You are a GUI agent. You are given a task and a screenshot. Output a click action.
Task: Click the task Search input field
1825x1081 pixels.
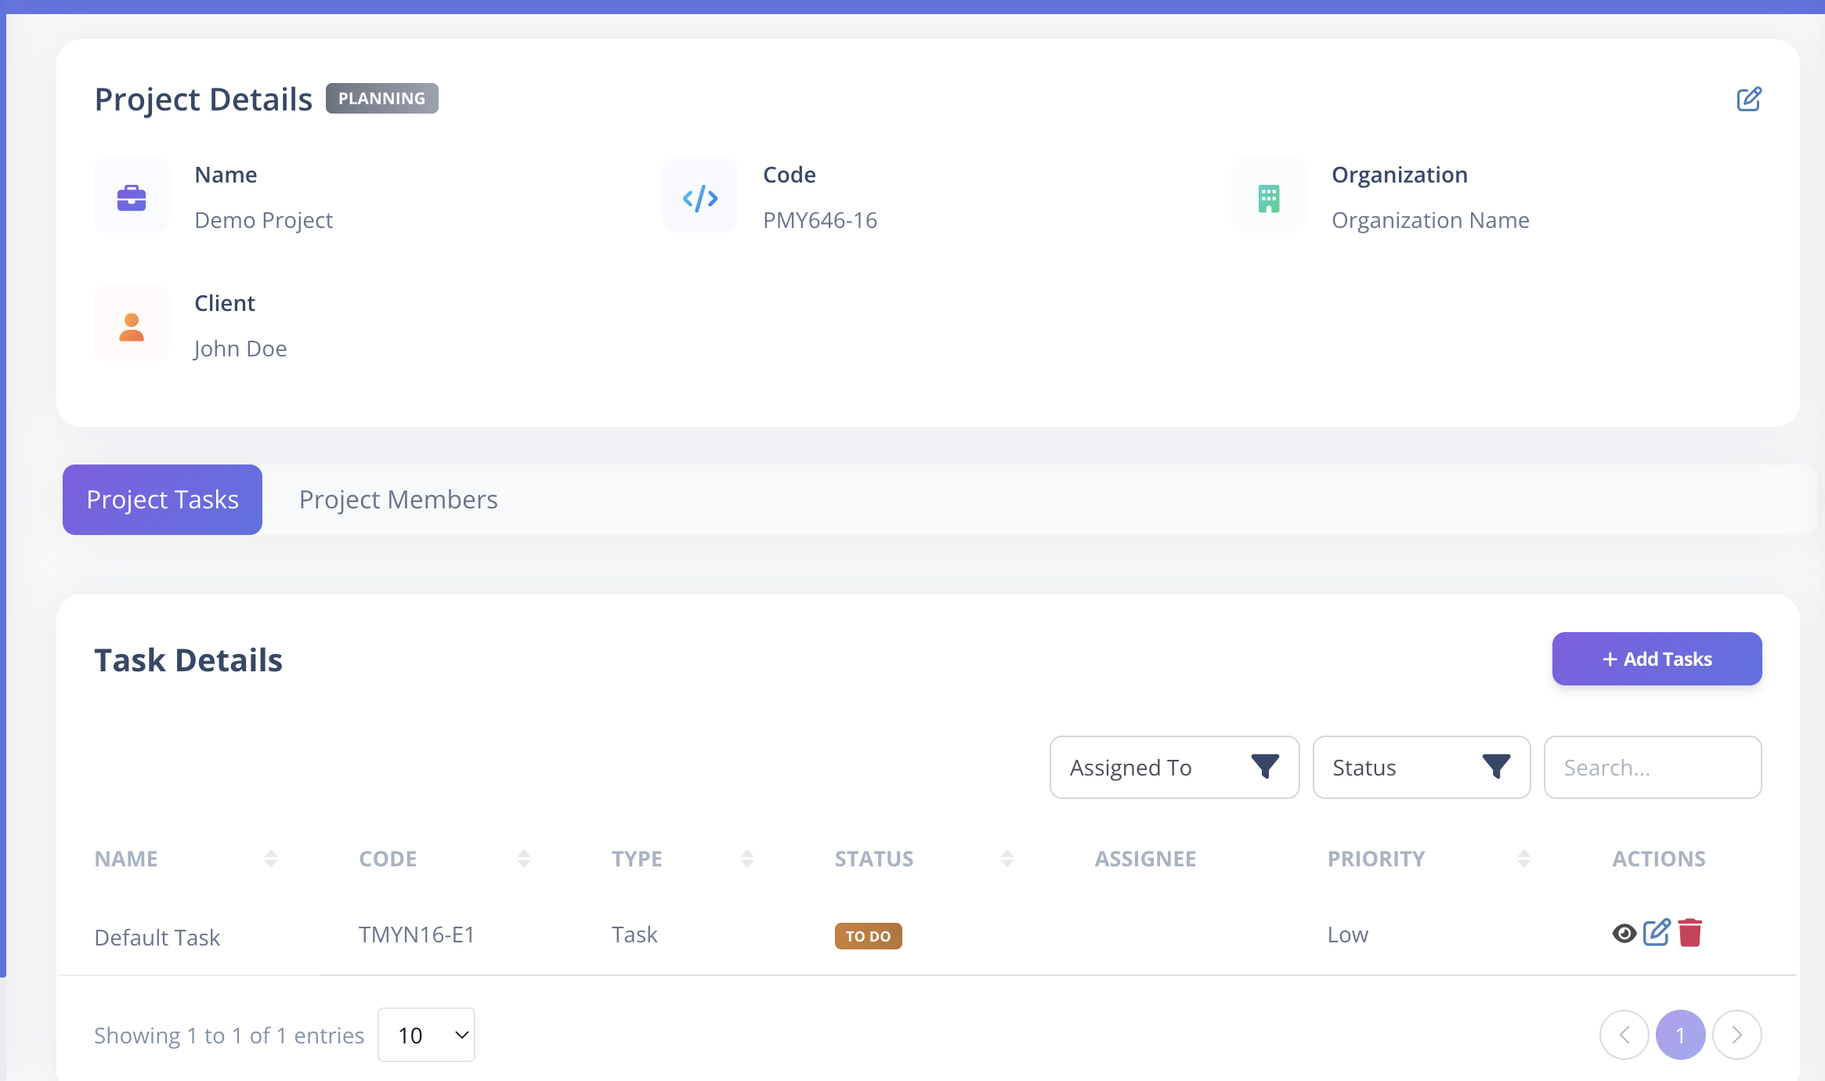point(1653,767)
